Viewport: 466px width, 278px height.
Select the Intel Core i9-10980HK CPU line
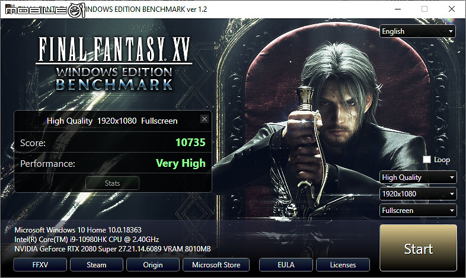[87, 240]
